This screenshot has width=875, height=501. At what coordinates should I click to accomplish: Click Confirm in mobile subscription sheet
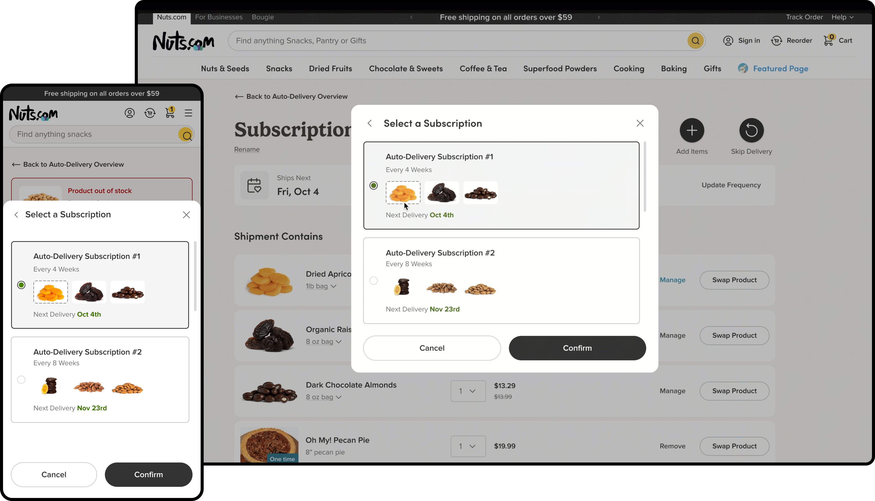pyautogui.click(x=149, y=474)
